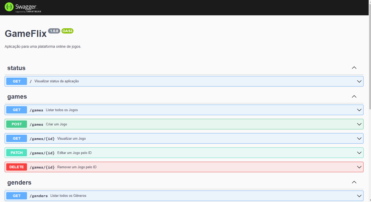
Task: Click the green OAS3 badge
Action: tap(67, 31)
